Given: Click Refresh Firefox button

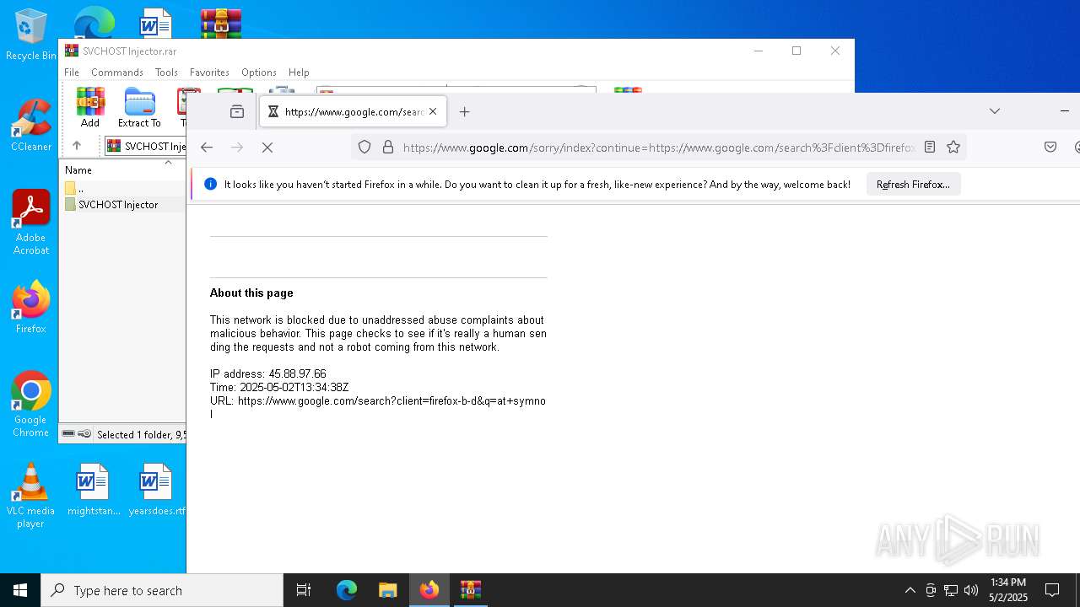Looking at the screenshot, I should pyautogui.click(x=913, y=184).
